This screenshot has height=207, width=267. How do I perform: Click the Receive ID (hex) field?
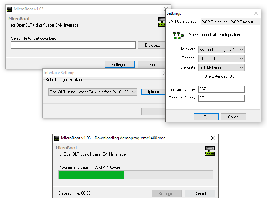[x=221, y=98]
